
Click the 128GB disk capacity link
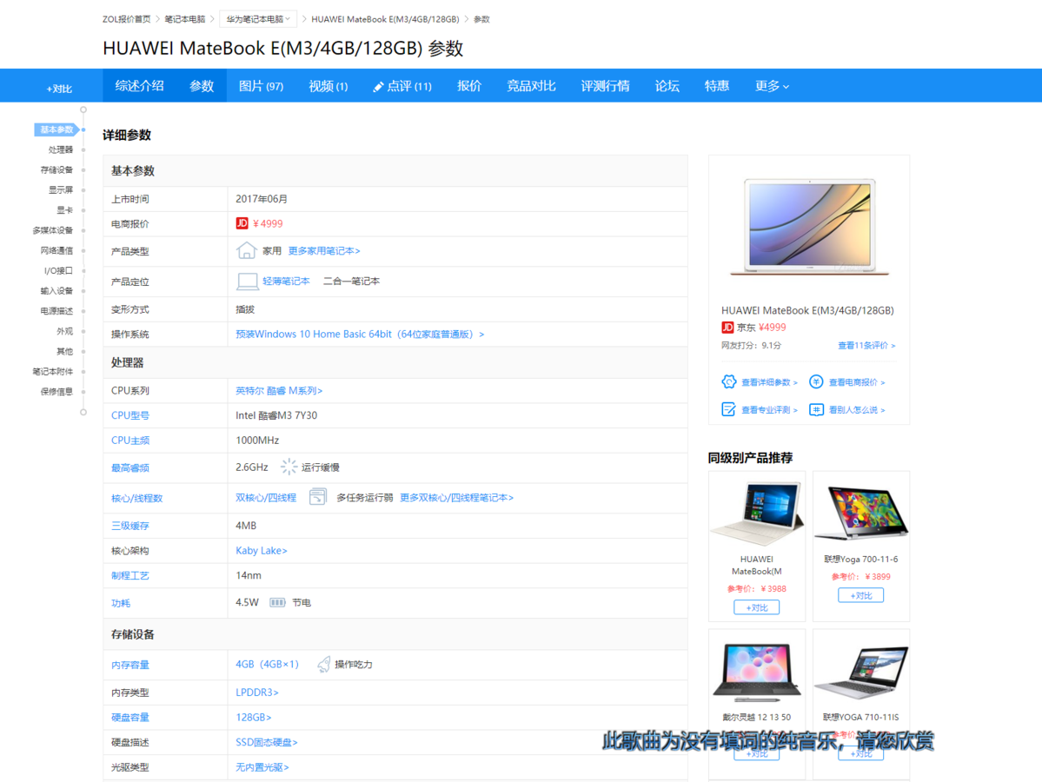tap(253, 717)
